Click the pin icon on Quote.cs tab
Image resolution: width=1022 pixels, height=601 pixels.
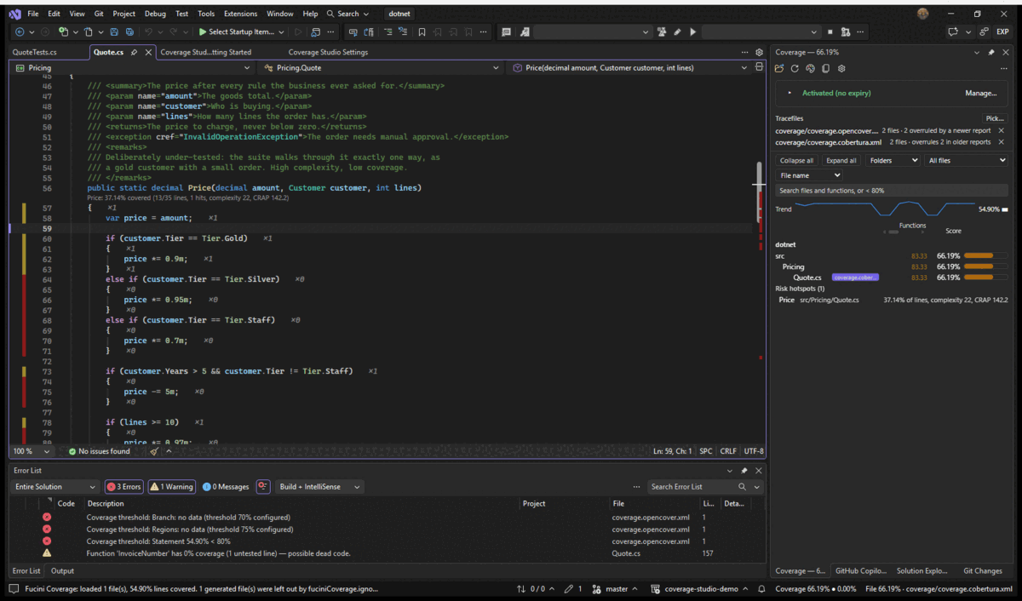point(135,52)
